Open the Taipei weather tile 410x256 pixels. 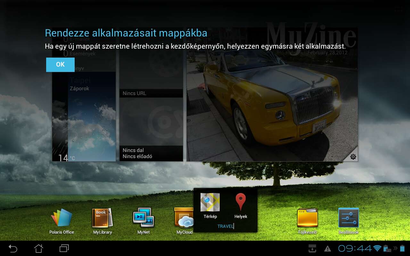point(84,116)
